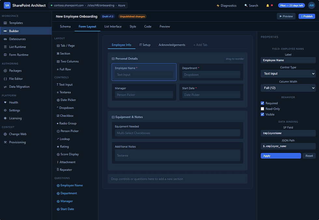
Task: Click the Two Columns layout icon
Action: (x=58, y=61)
